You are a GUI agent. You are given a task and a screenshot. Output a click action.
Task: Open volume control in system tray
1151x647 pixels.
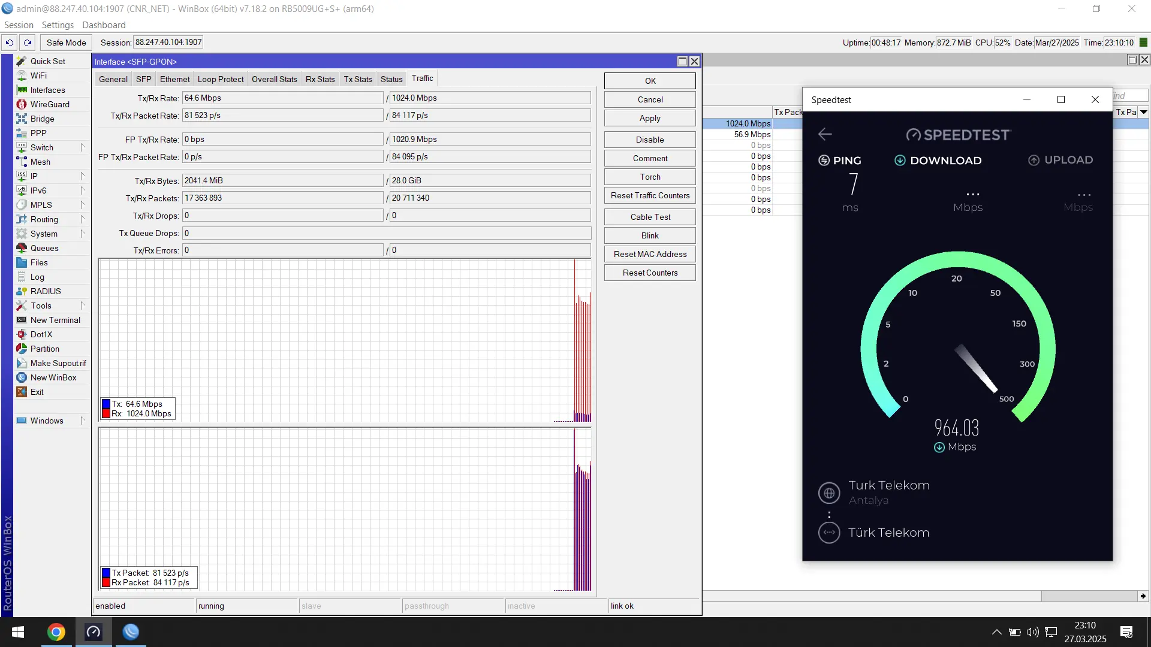pyautogui.click(x=1032, y=632)
